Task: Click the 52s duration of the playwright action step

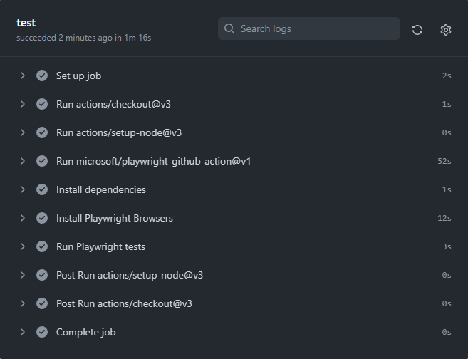Action: coord(444,161)
